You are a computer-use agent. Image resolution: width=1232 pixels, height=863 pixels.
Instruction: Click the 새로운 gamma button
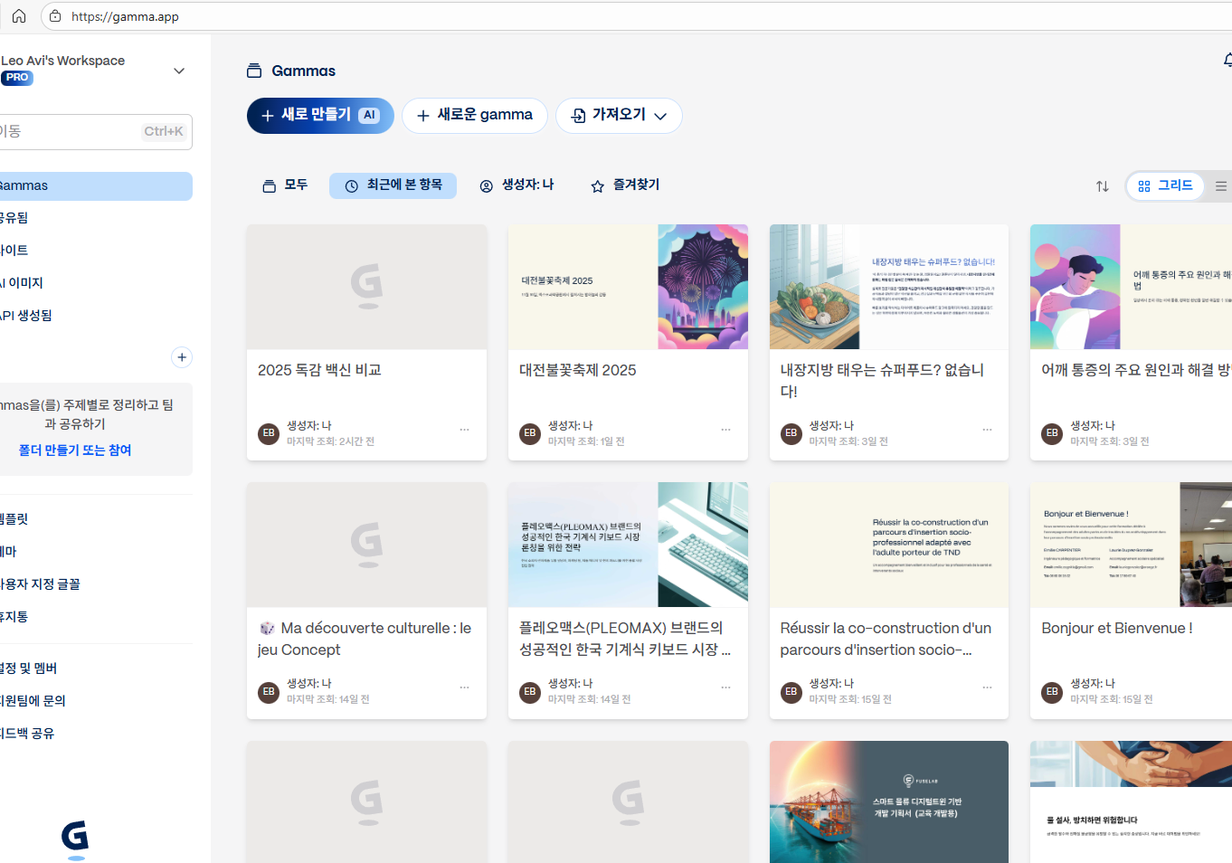[x=475, y=116]
